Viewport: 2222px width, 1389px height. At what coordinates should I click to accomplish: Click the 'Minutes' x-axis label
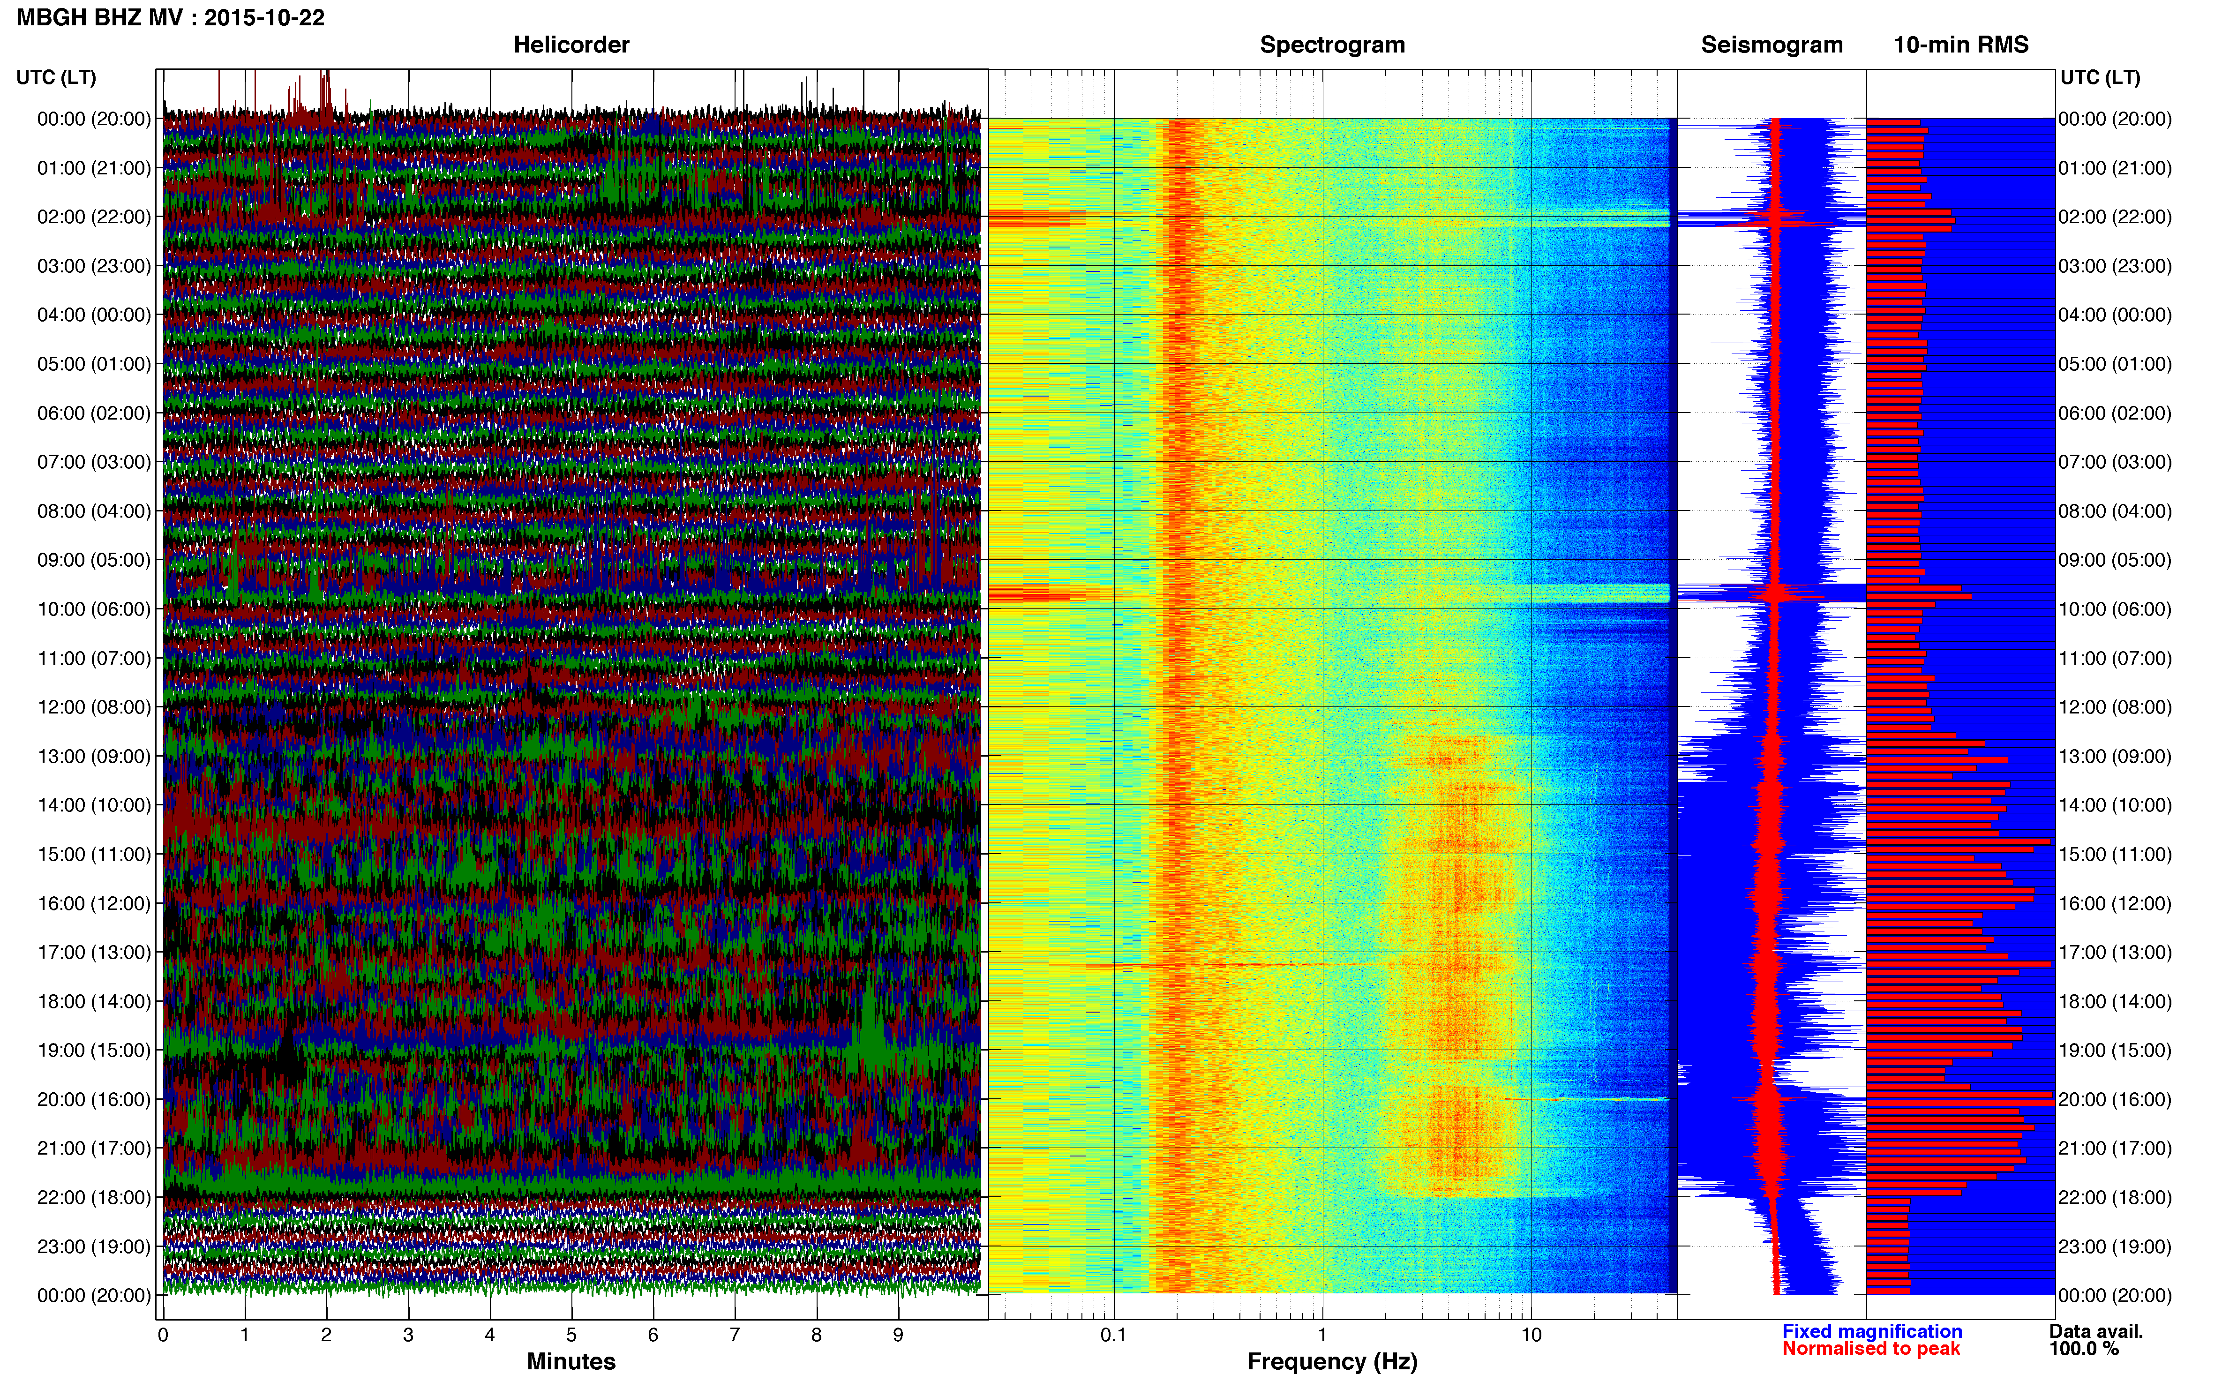(x=571, y=1361)
